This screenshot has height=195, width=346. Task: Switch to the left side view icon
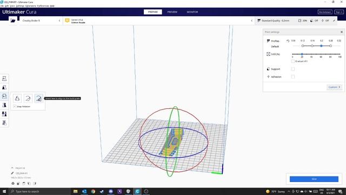pyautogui.click(x=29, y=184)
